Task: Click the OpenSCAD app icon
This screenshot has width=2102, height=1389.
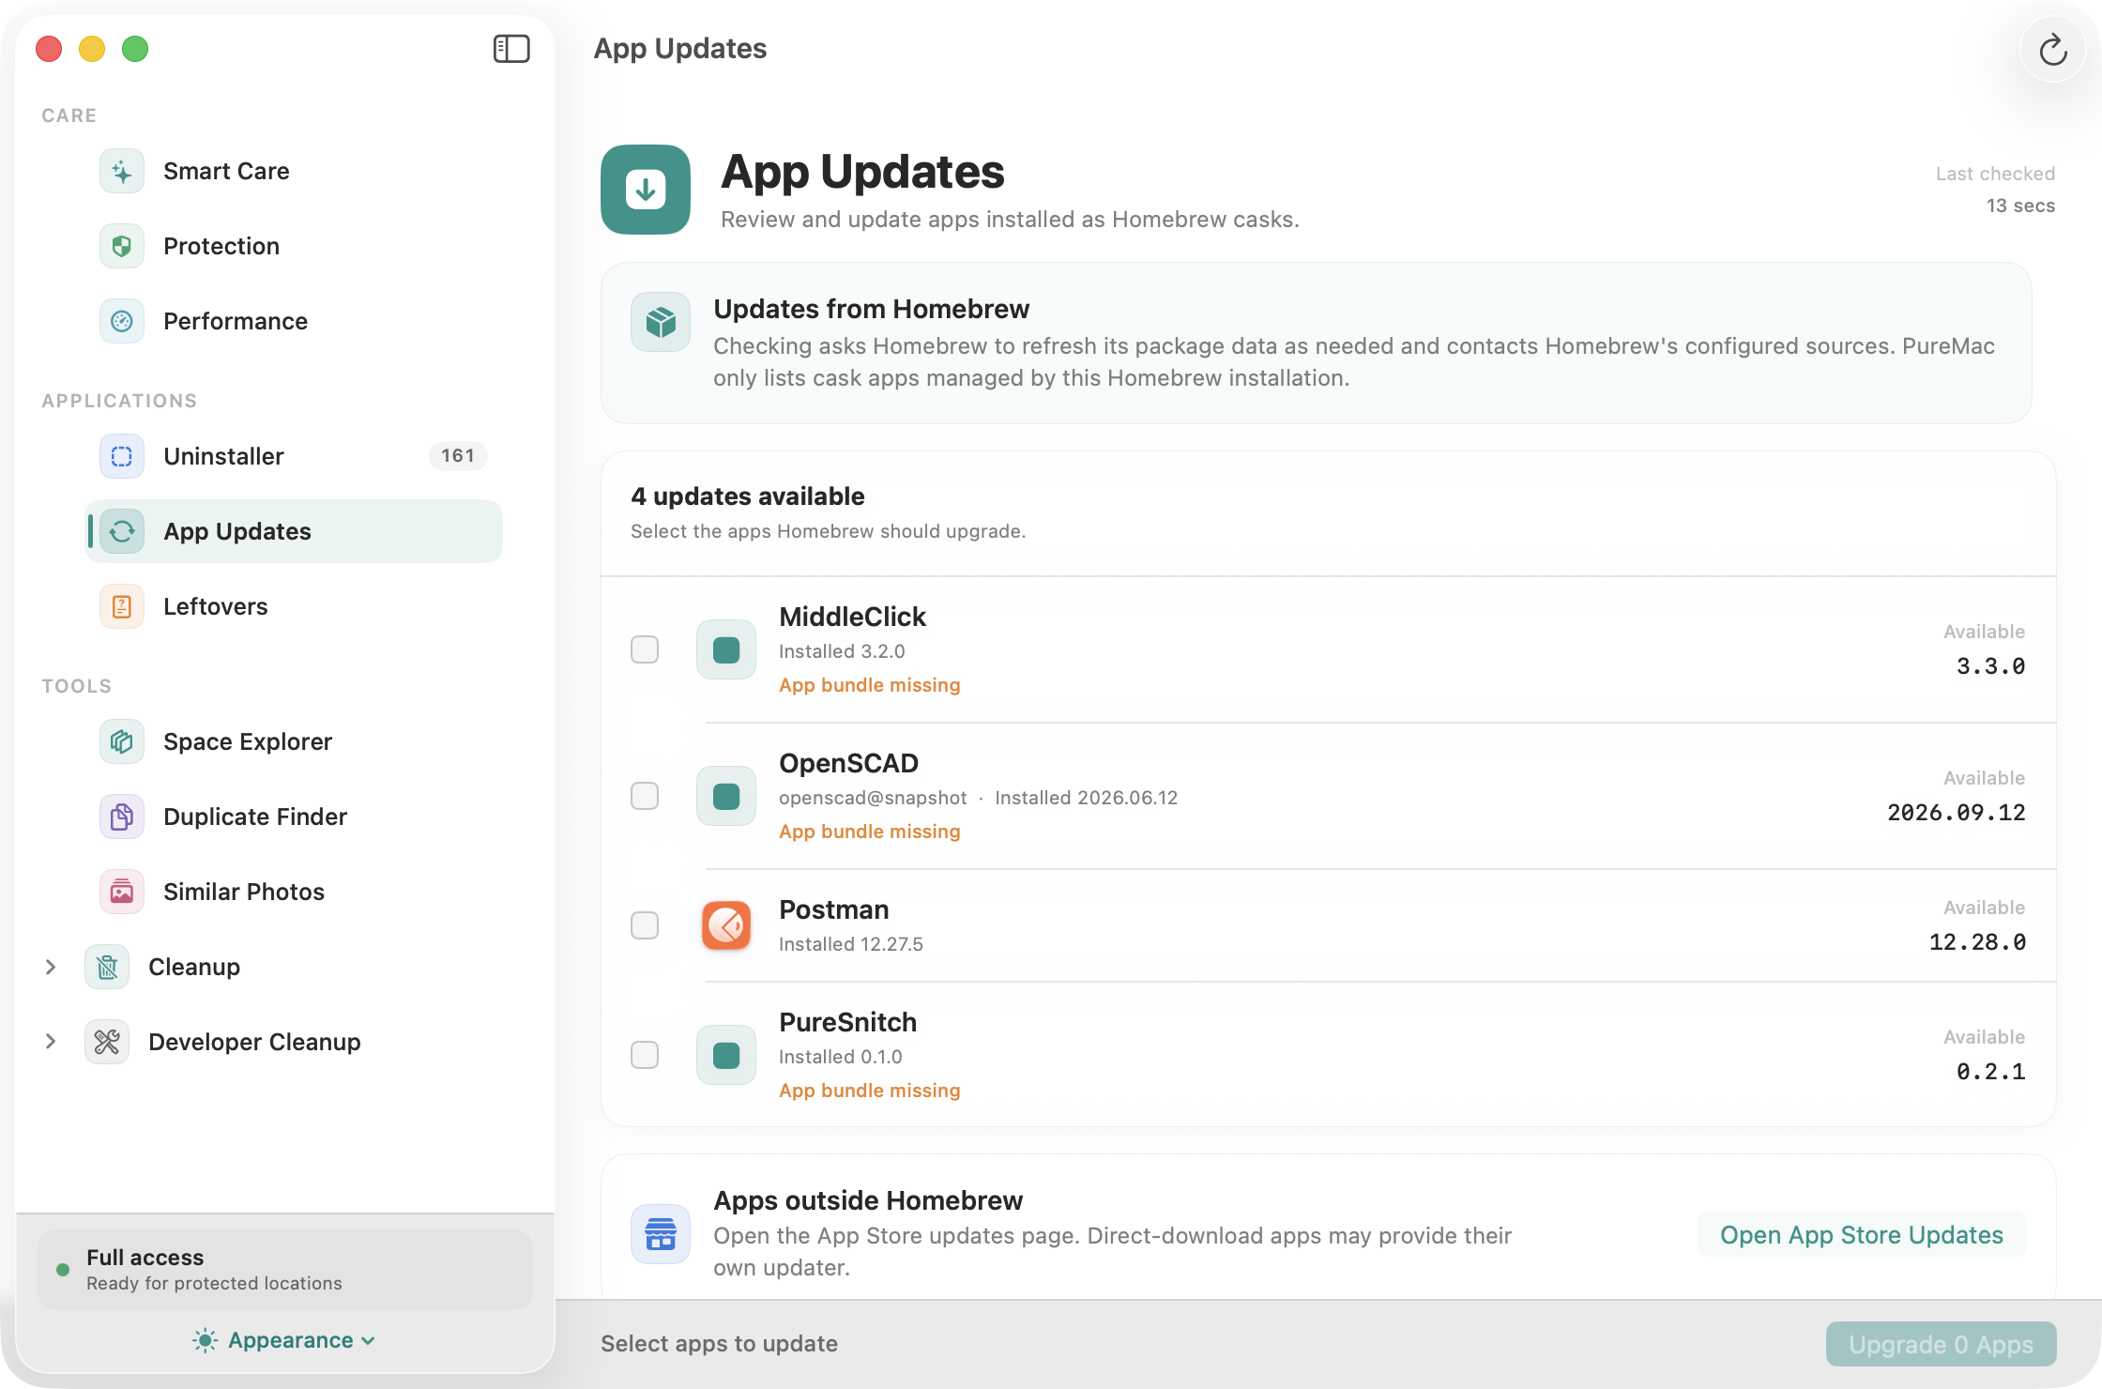Action: (726, 796)
